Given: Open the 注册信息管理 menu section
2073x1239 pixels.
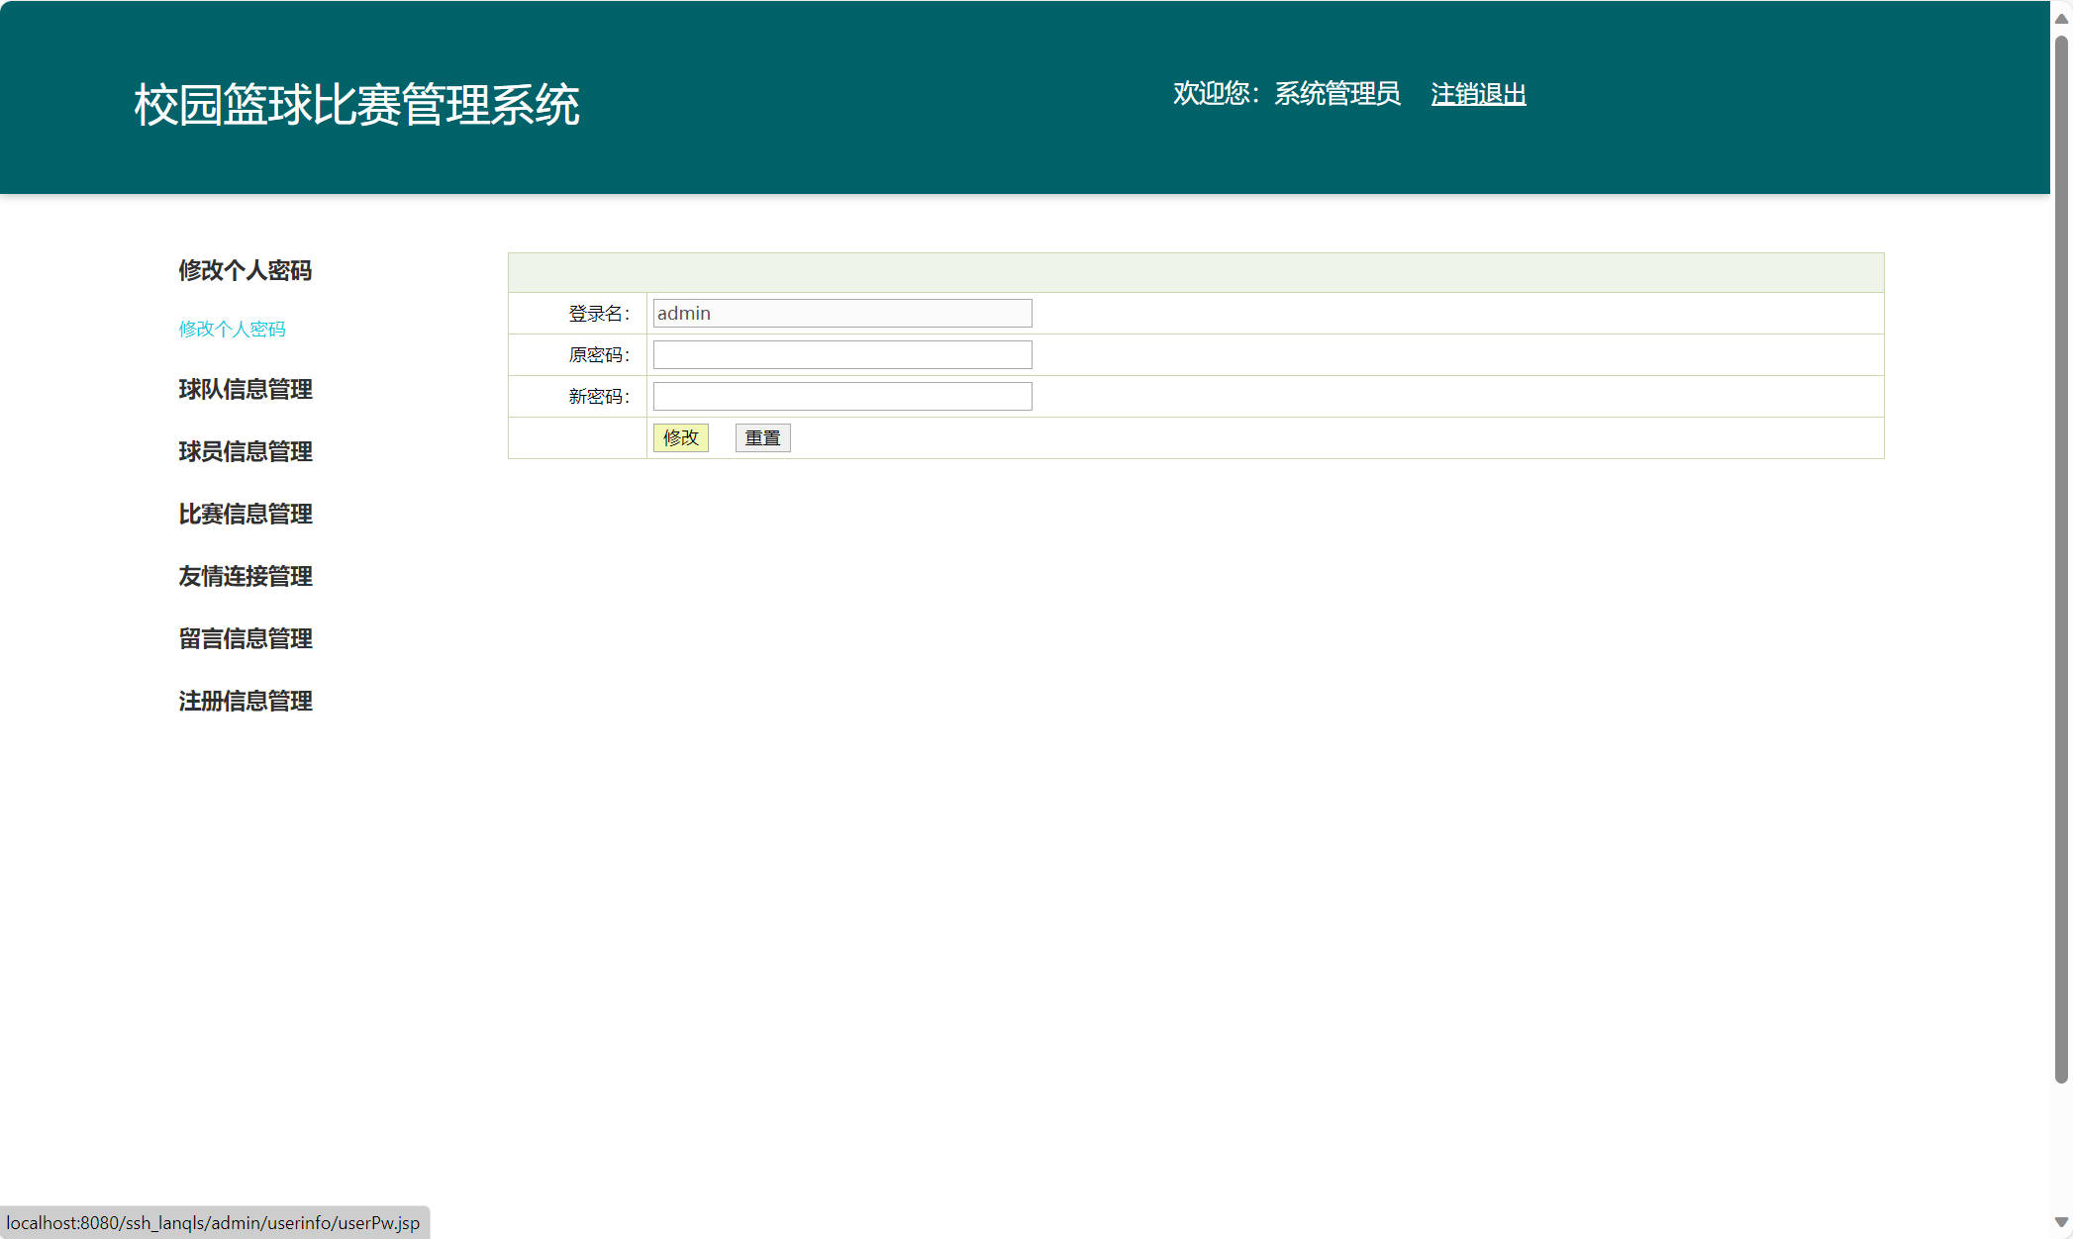Looking at the screenshot, I should point(244,701).
